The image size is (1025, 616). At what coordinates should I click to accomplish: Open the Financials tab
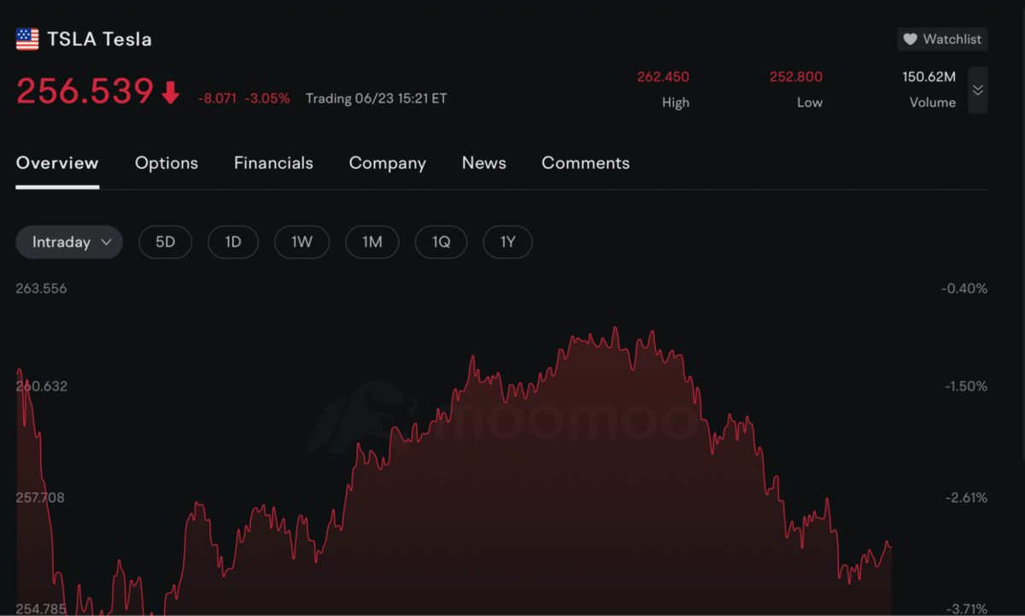click(x=273, y=163)
